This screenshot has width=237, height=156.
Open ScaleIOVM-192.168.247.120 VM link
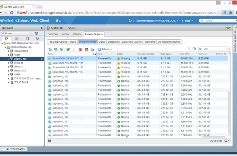point(68,58)
